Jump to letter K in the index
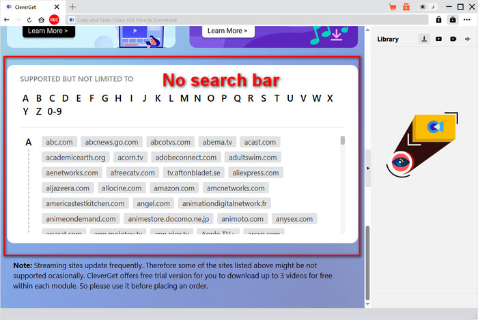 click(158, 98)
